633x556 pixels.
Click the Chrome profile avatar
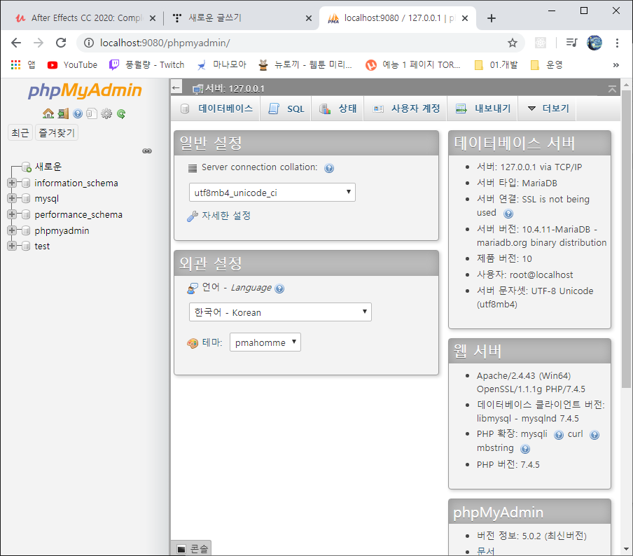pyautogui.click(x=594, y=43)
